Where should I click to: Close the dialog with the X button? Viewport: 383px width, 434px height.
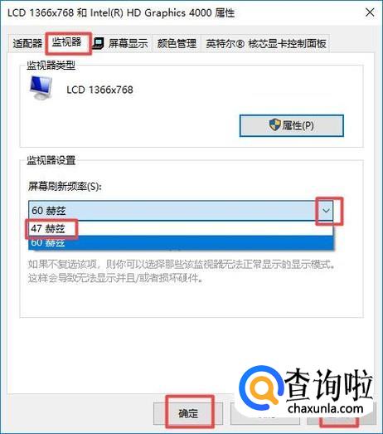(x=370, y=12)
